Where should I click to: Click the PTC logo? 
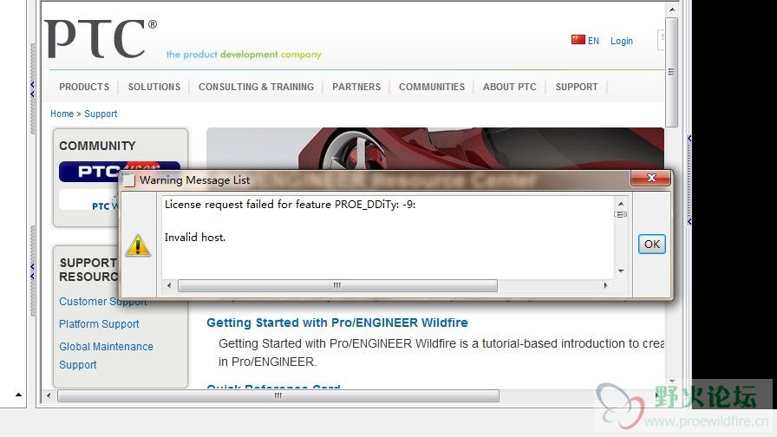[x=101, y=38]
